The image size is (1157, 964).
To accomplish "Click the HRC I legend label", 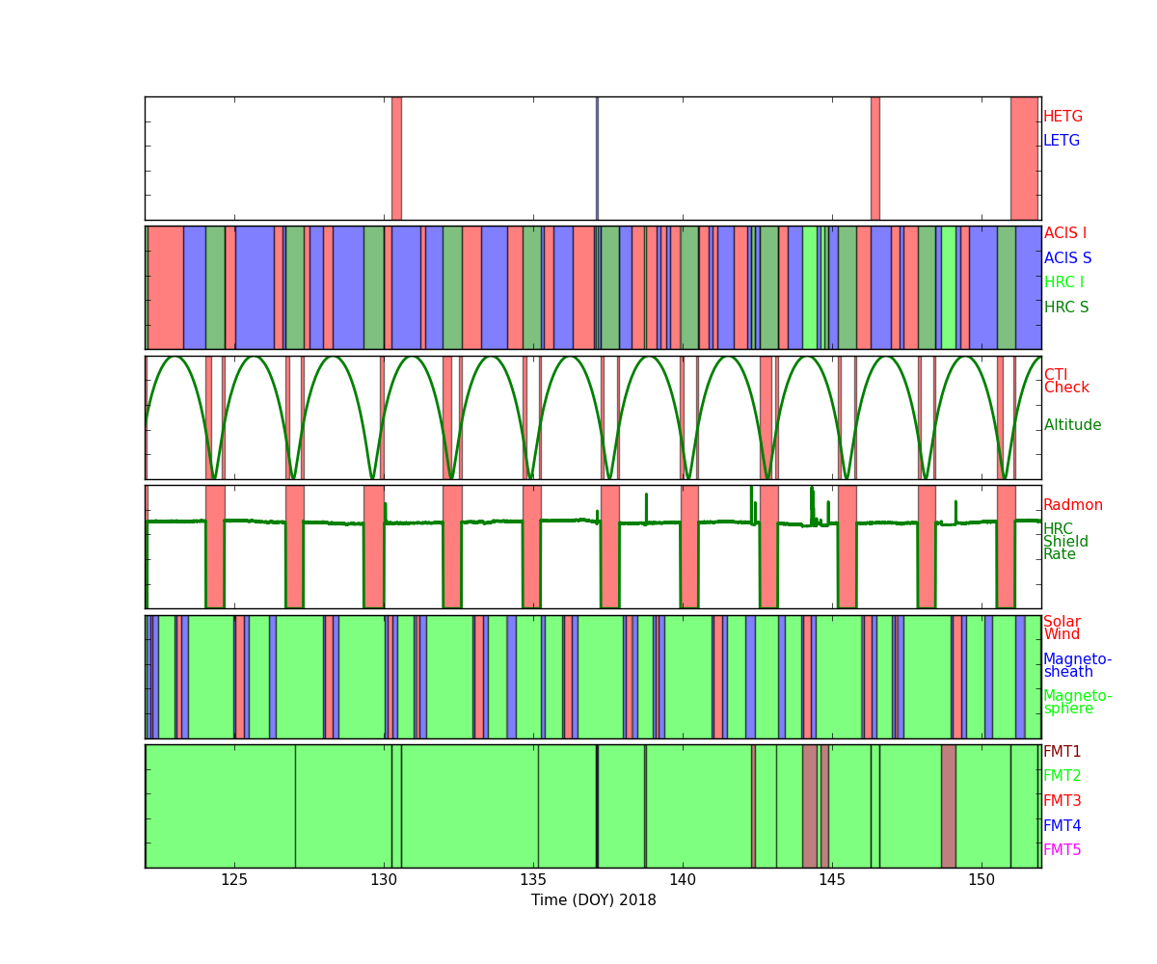I will 1063,282.
